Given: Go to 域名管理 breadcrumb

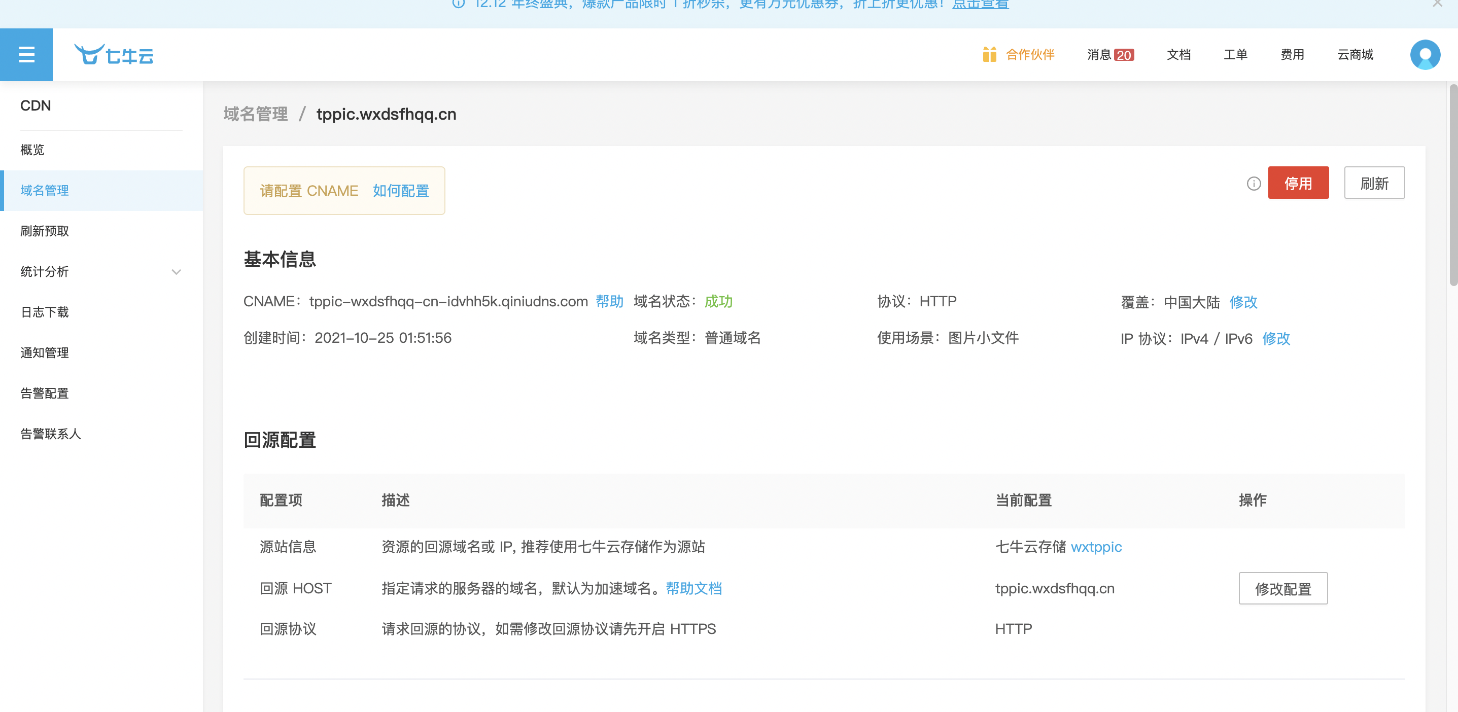Looking at the screenshot, I should click(x=255, y=114).
